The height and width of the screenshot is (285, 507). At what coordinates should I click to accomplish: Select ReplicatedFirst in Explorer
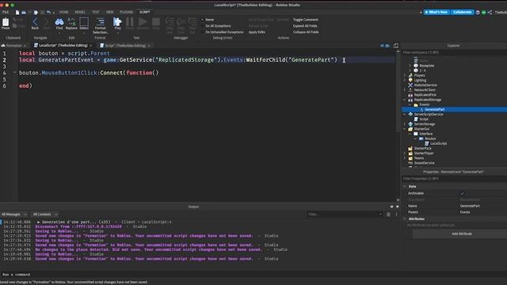pos(425,95)
